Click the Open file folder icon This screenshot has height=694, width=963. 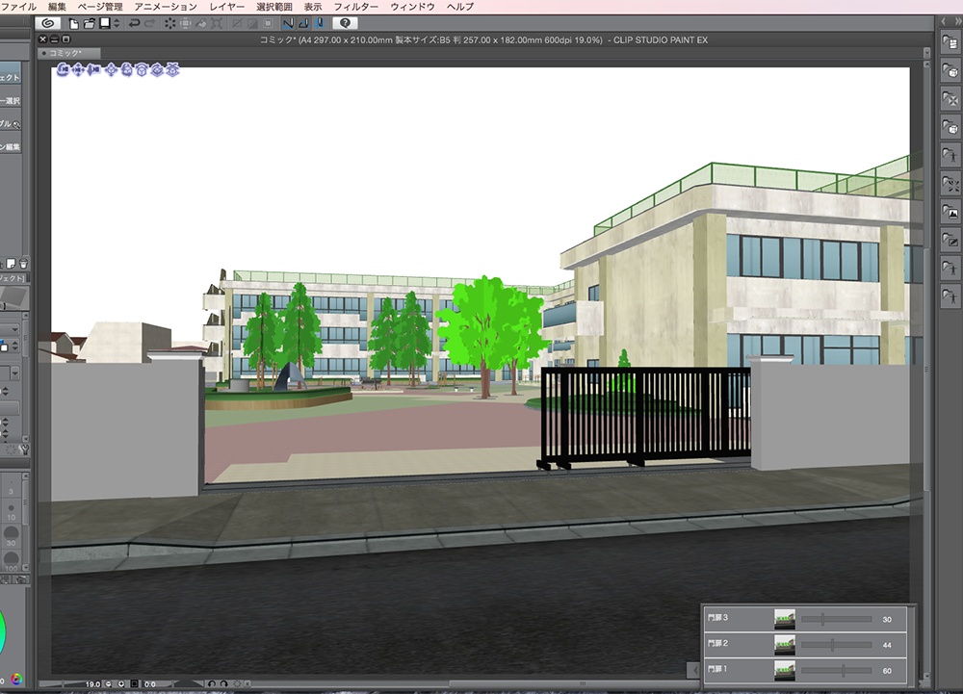pos(89,23)
